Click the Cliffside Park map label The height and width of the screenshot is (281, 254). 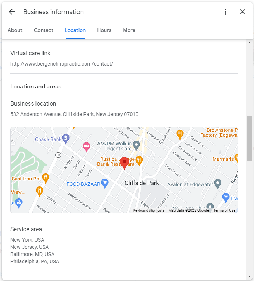click(x=142, y=183)
